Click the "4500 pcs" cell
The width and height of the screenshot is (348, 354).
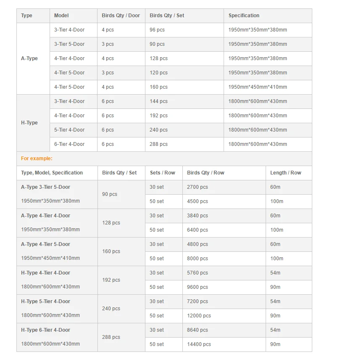197,201
